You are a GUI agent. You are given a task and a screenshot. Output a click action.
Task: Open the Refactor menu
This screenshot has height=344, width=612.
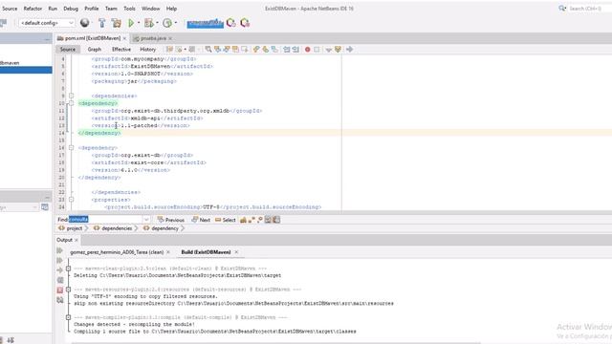[33, 9]
